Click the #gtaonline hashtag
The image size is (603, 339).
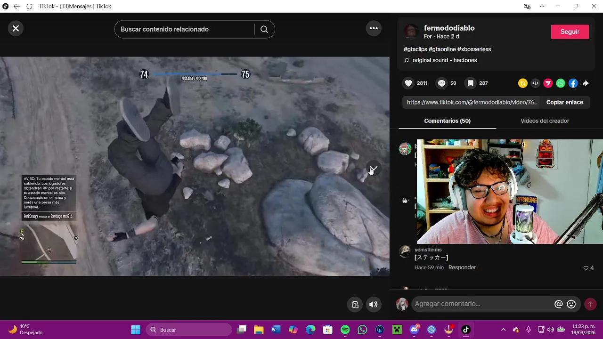(x=442, y=49)
